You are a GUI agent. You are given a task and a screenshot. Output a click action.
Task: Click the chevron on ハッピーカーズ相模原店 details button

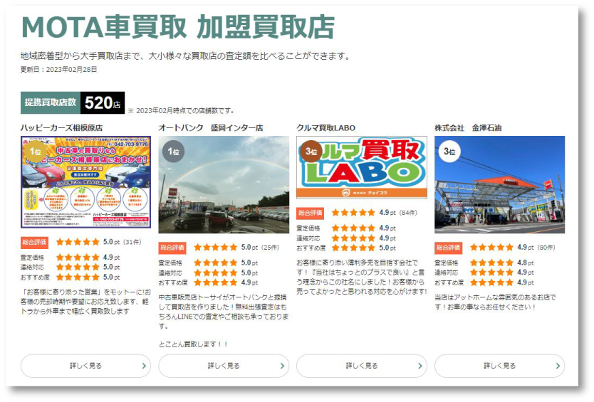point(144,366)
